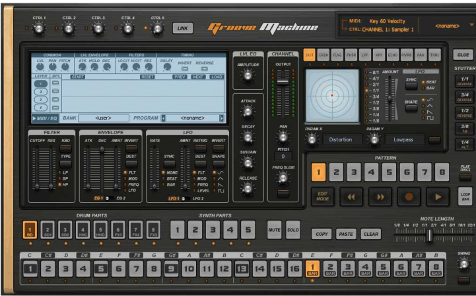
Task: Select drum part 4 HHC pad
Action: [83, 230]
